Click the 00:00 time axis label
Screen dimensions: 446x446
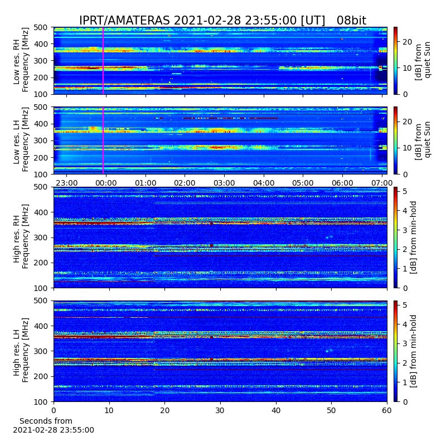tap(106, 183)
